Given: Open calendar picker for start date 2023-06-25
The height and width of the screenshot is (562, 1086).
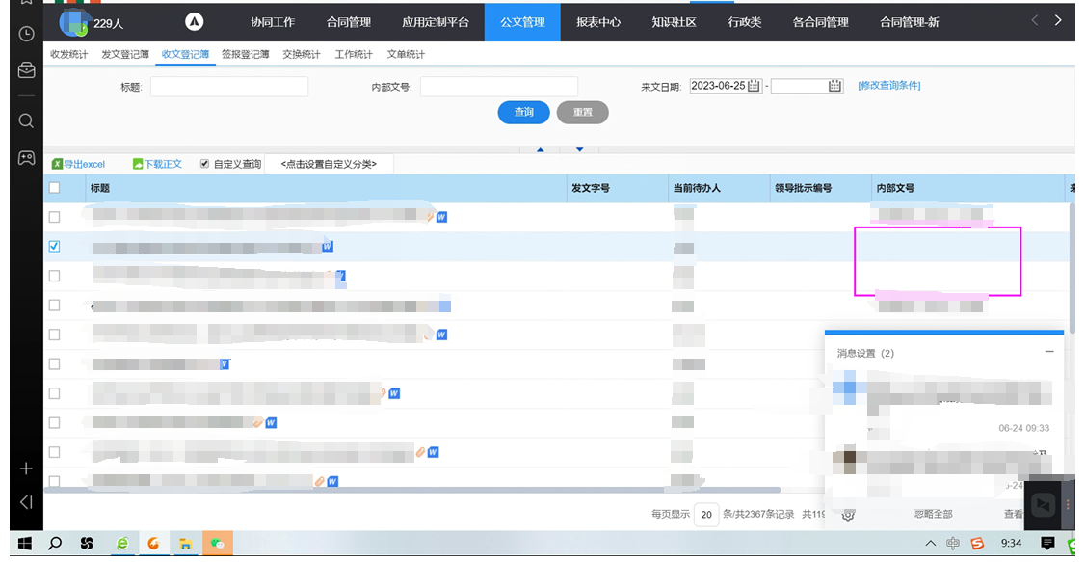Looking at the screenshot, I should point(754,86).
